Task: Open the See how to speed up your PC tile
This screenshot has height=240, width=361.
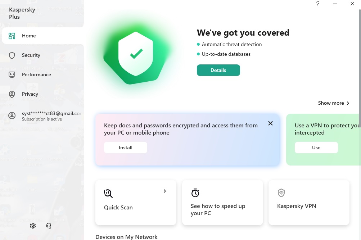Action: pos(222,203)
